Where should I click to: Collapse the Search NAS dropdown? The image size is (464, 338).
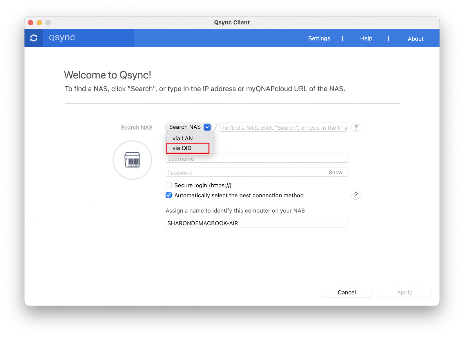[x=207, y=127]
